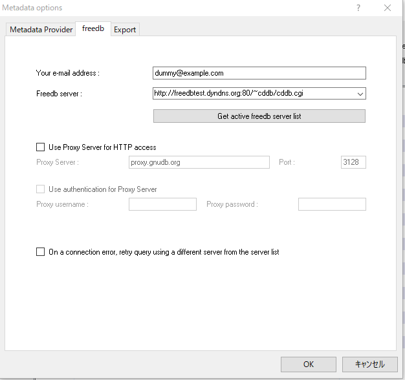Switch to the Metadata Provider tab

coord(41,30)
